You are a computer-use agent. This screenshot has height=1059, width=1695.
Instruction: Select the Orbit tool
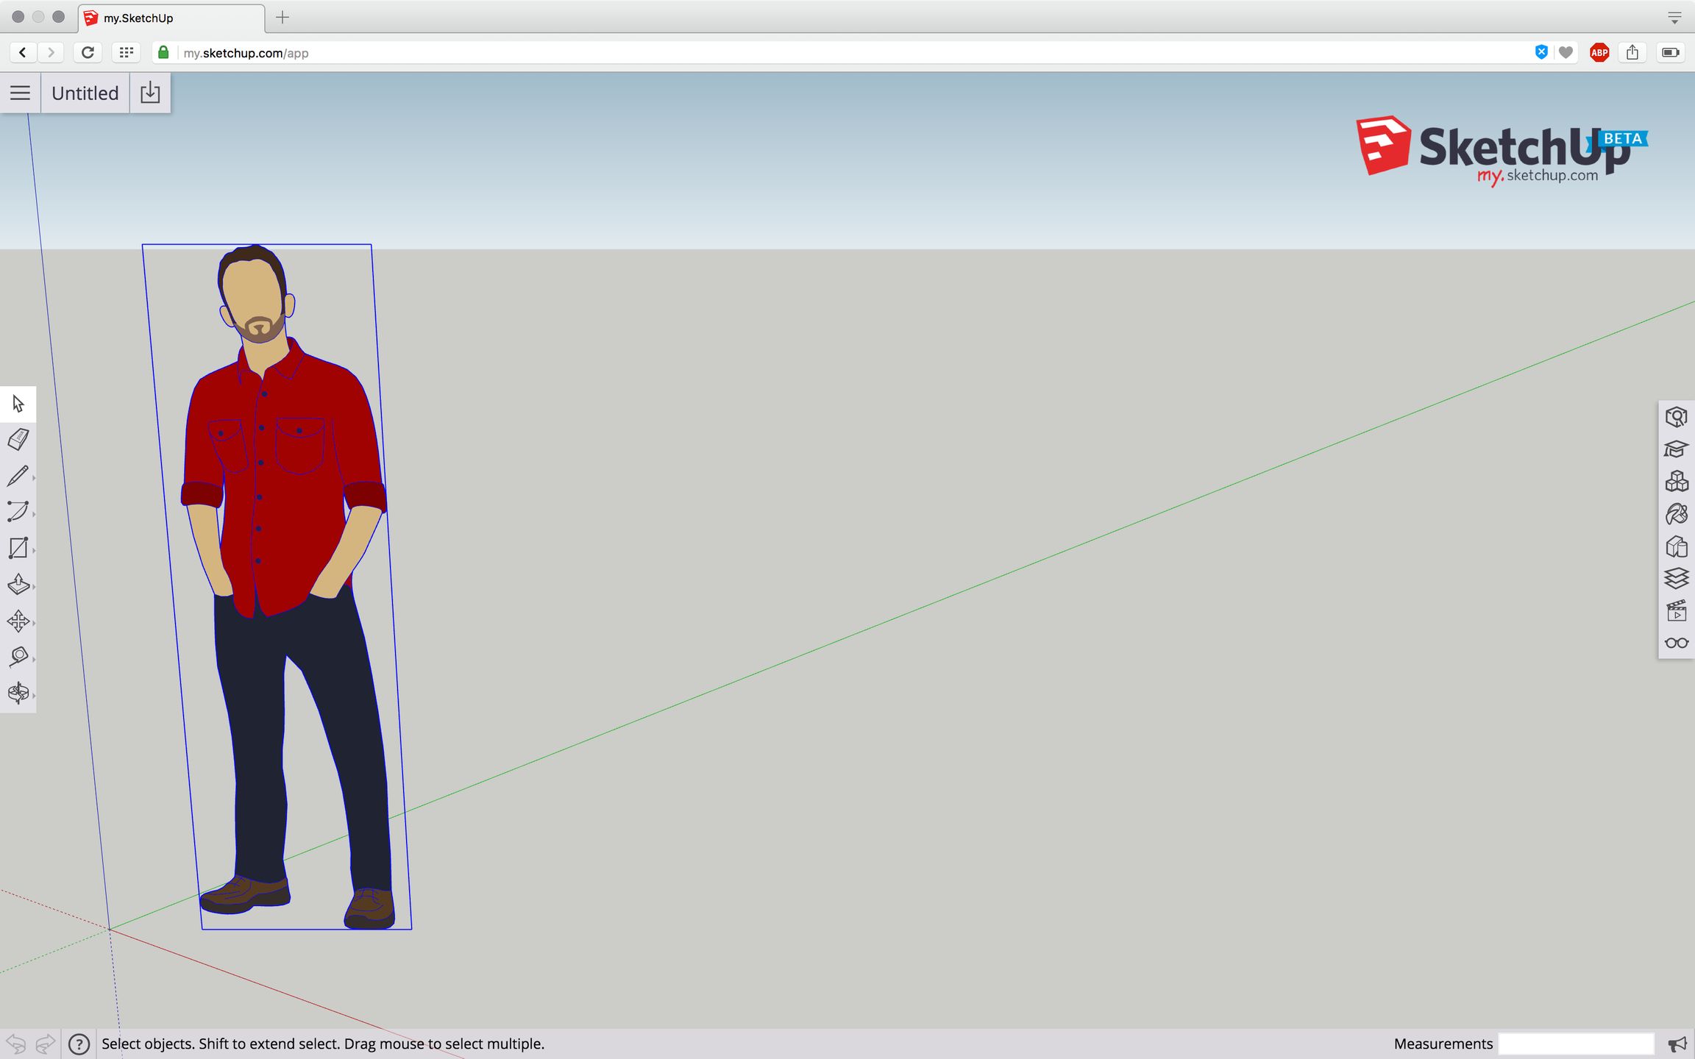coord(18,693)
